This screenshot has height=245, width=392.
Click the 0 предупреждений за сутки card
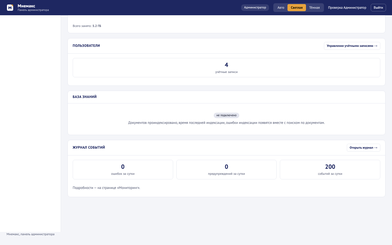(226, 170)
